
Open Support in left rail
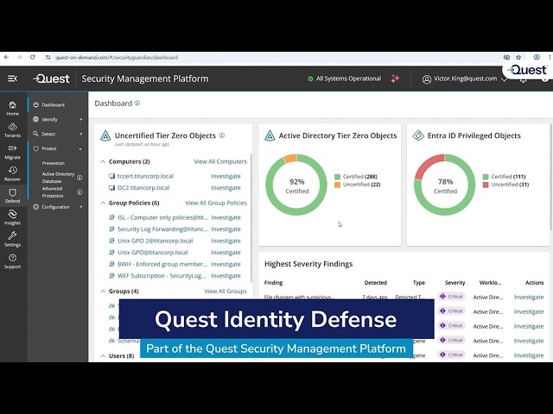click(x=12, y=261)
